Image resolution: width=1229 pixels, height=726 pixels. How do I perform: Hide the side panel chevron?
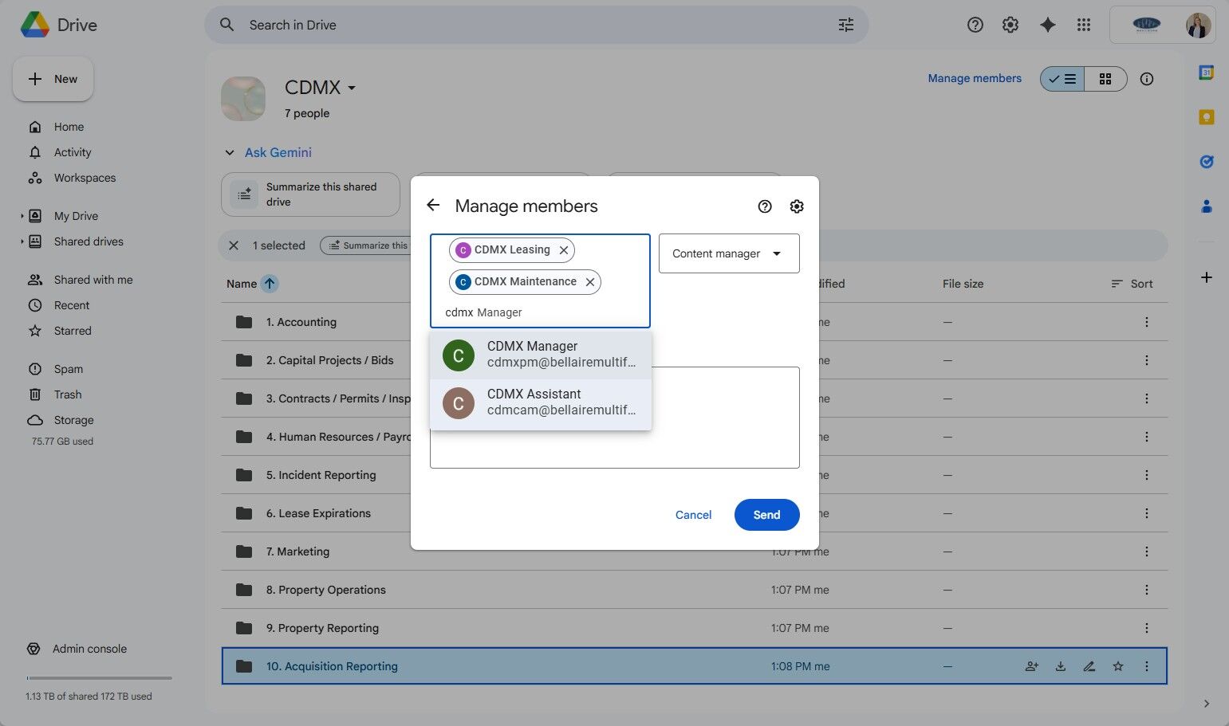(1207, 704)
